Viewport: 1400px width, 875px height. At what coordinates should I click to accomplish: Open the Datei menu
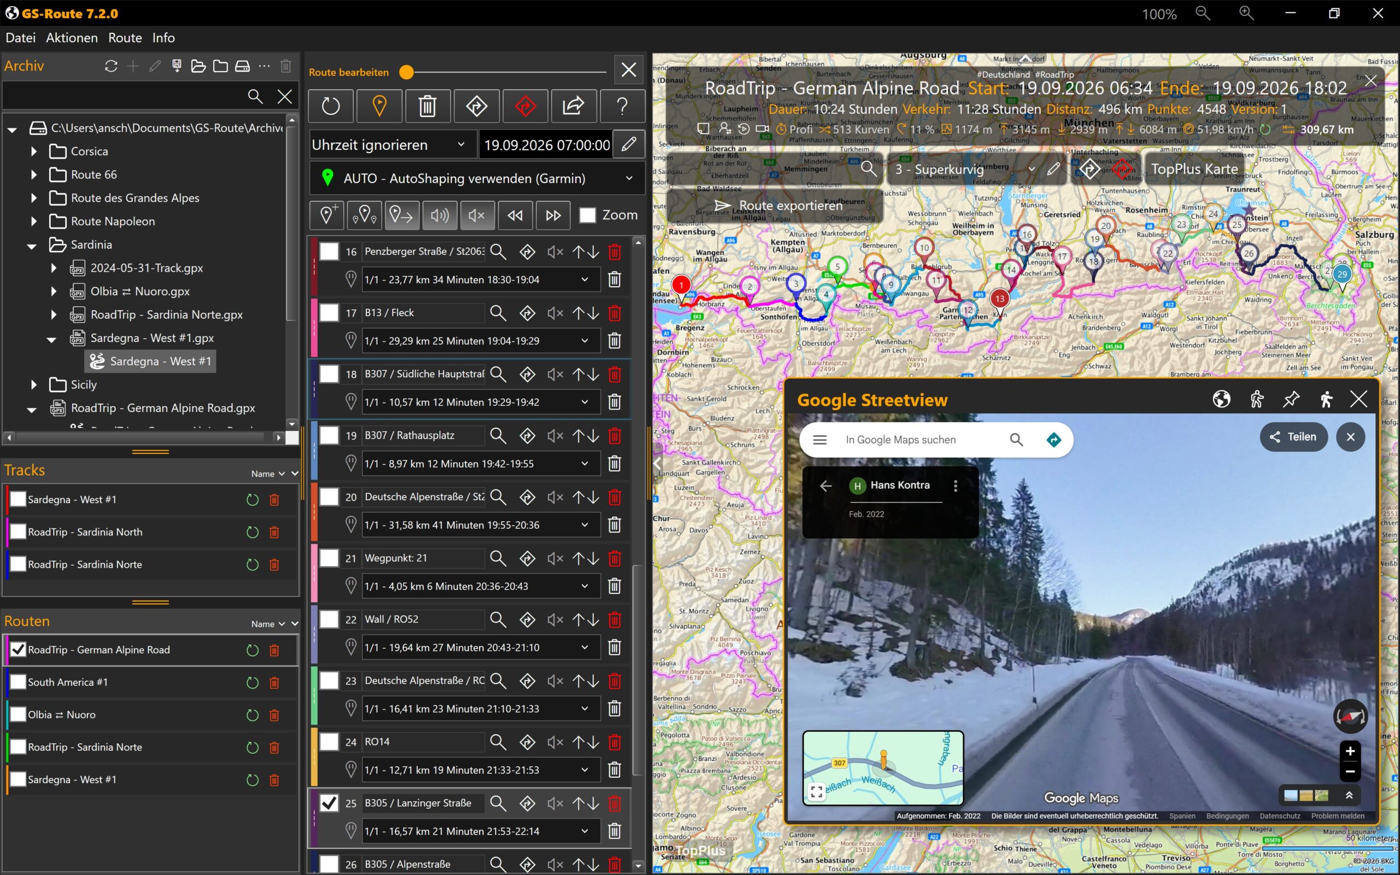coord(20,38)
